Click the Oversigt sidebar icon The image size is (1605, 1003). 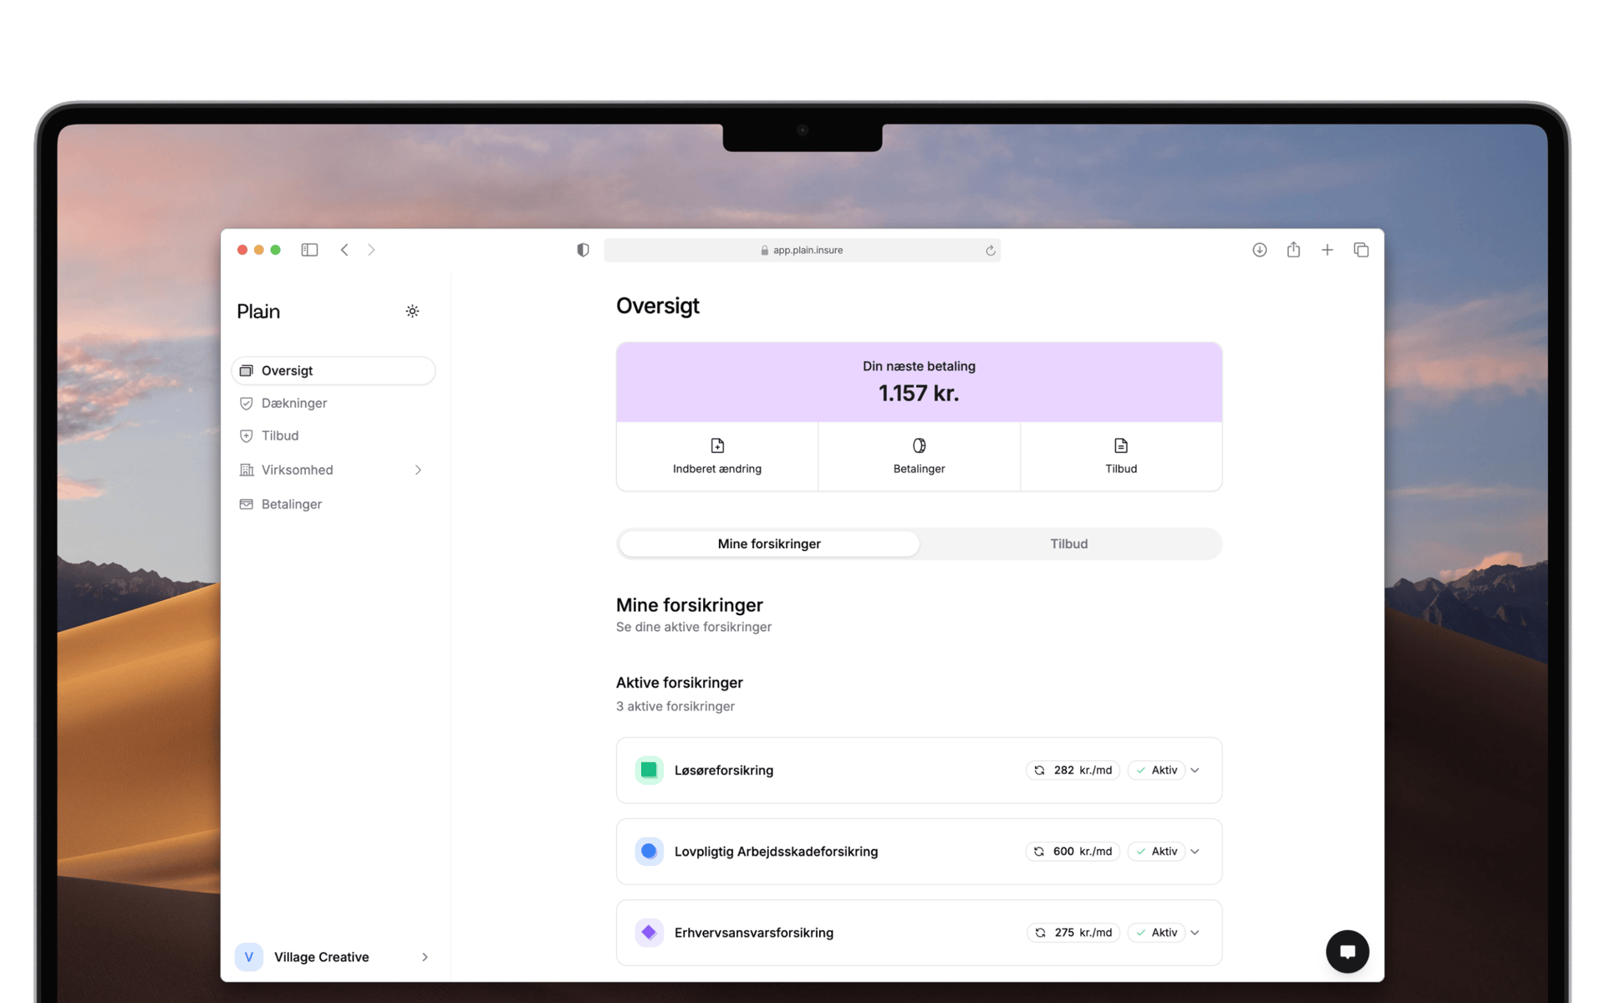246,370
